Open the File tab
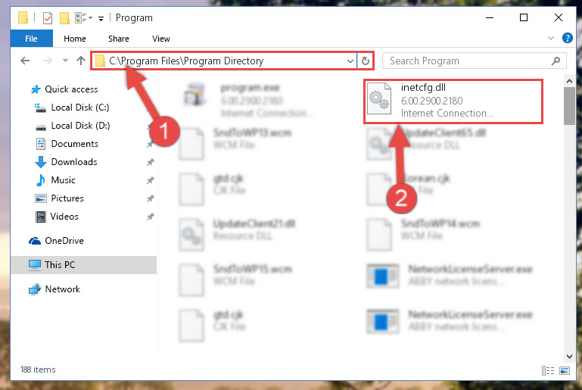Image resolution: width=582 pixels, height=390 pixels. point(32,39)
